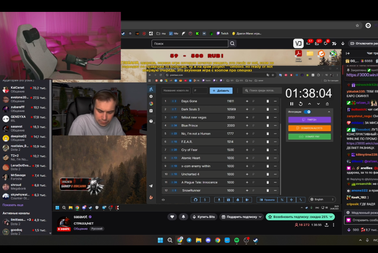Open the Общение category link under stream title

pyautogui.click(x=80, y=229)
